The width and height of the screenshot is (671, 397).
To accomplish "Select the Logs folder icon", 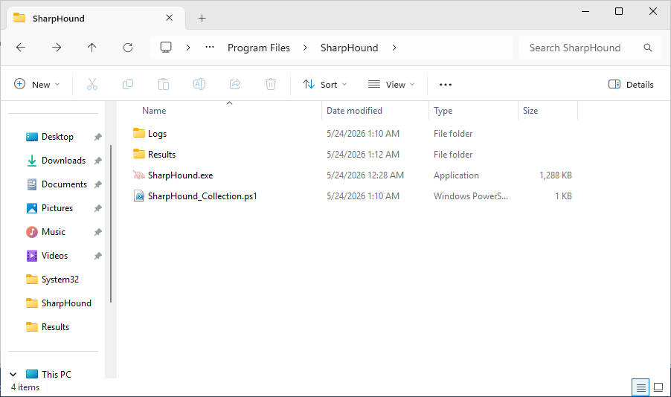I will tap(138, 133).
